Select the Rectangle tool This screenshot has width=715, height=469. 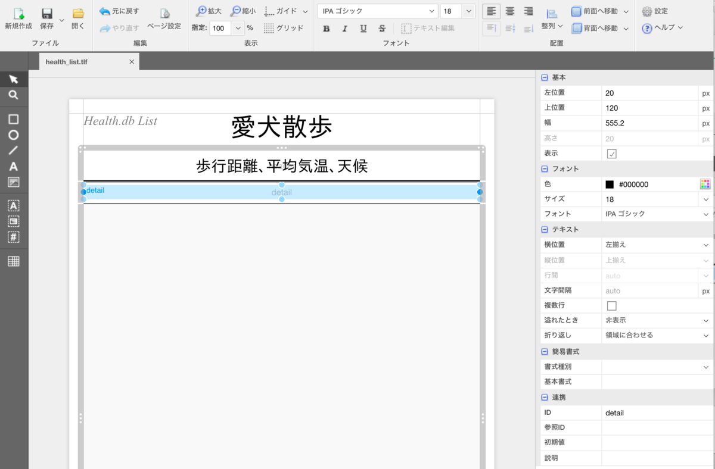[x=14, y=119]
